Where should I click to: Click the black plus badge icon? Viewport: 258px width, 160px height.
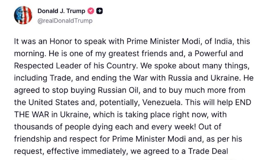(x=99, y=11)
